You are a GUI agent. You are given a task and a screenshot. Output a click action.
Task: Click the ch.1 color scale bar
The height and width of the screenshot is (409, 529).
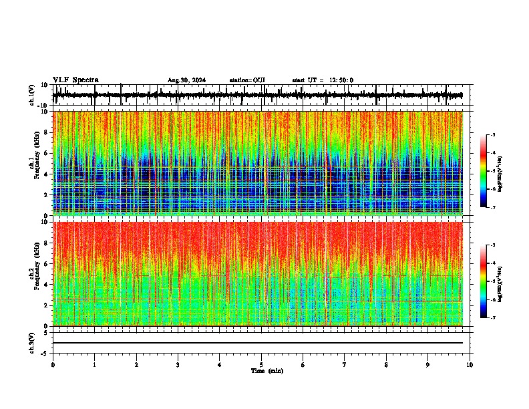point(483,171)
